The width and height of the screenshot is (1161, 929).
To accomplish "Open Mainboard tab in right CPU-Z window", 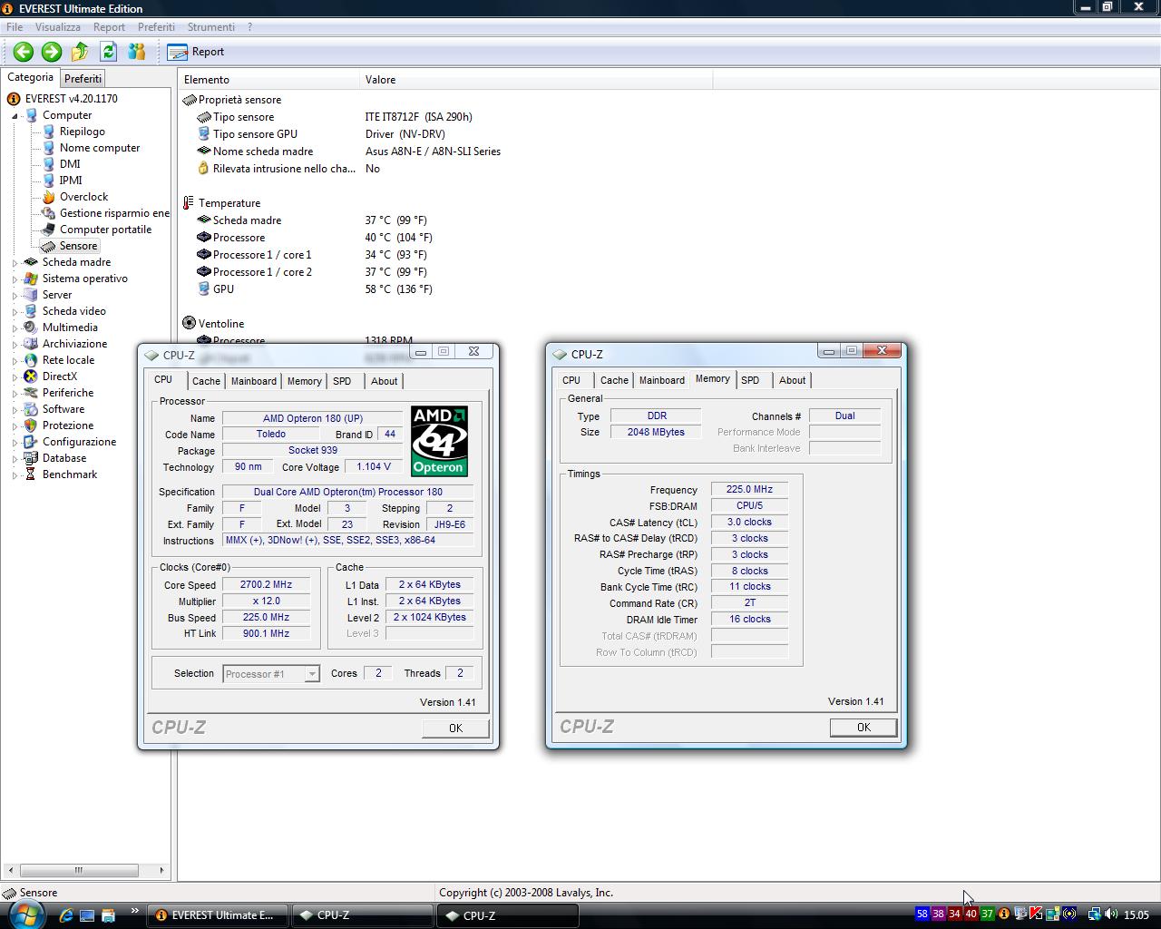I will [662, 380].
